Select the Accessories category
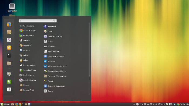189x106 pixels. coord(27,36)
